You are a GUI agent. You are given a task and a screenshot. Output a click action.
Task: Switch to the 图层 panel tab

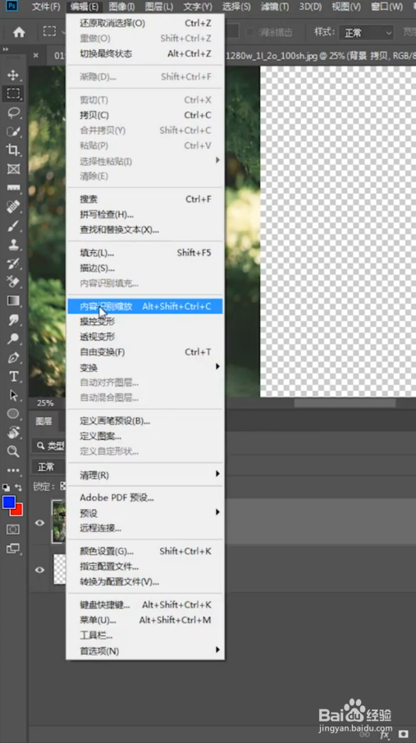coord(44,421)
